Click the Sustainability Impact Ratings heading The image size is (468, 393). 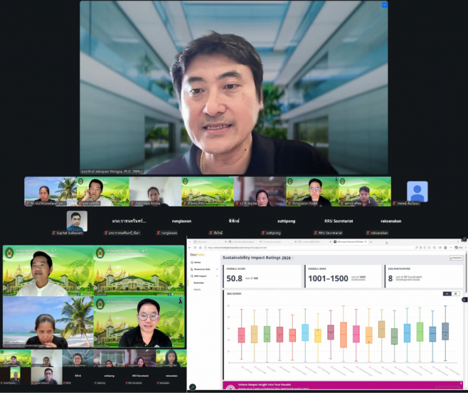[251, 257]
